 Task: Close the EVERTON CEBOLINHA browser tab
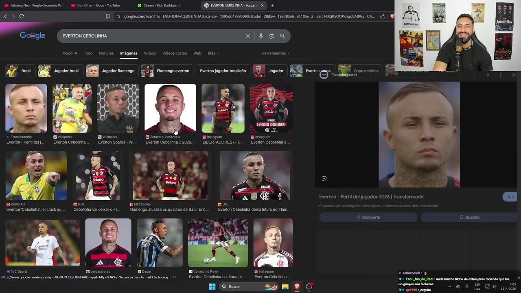pyautogui.click(x=262, y=5)
